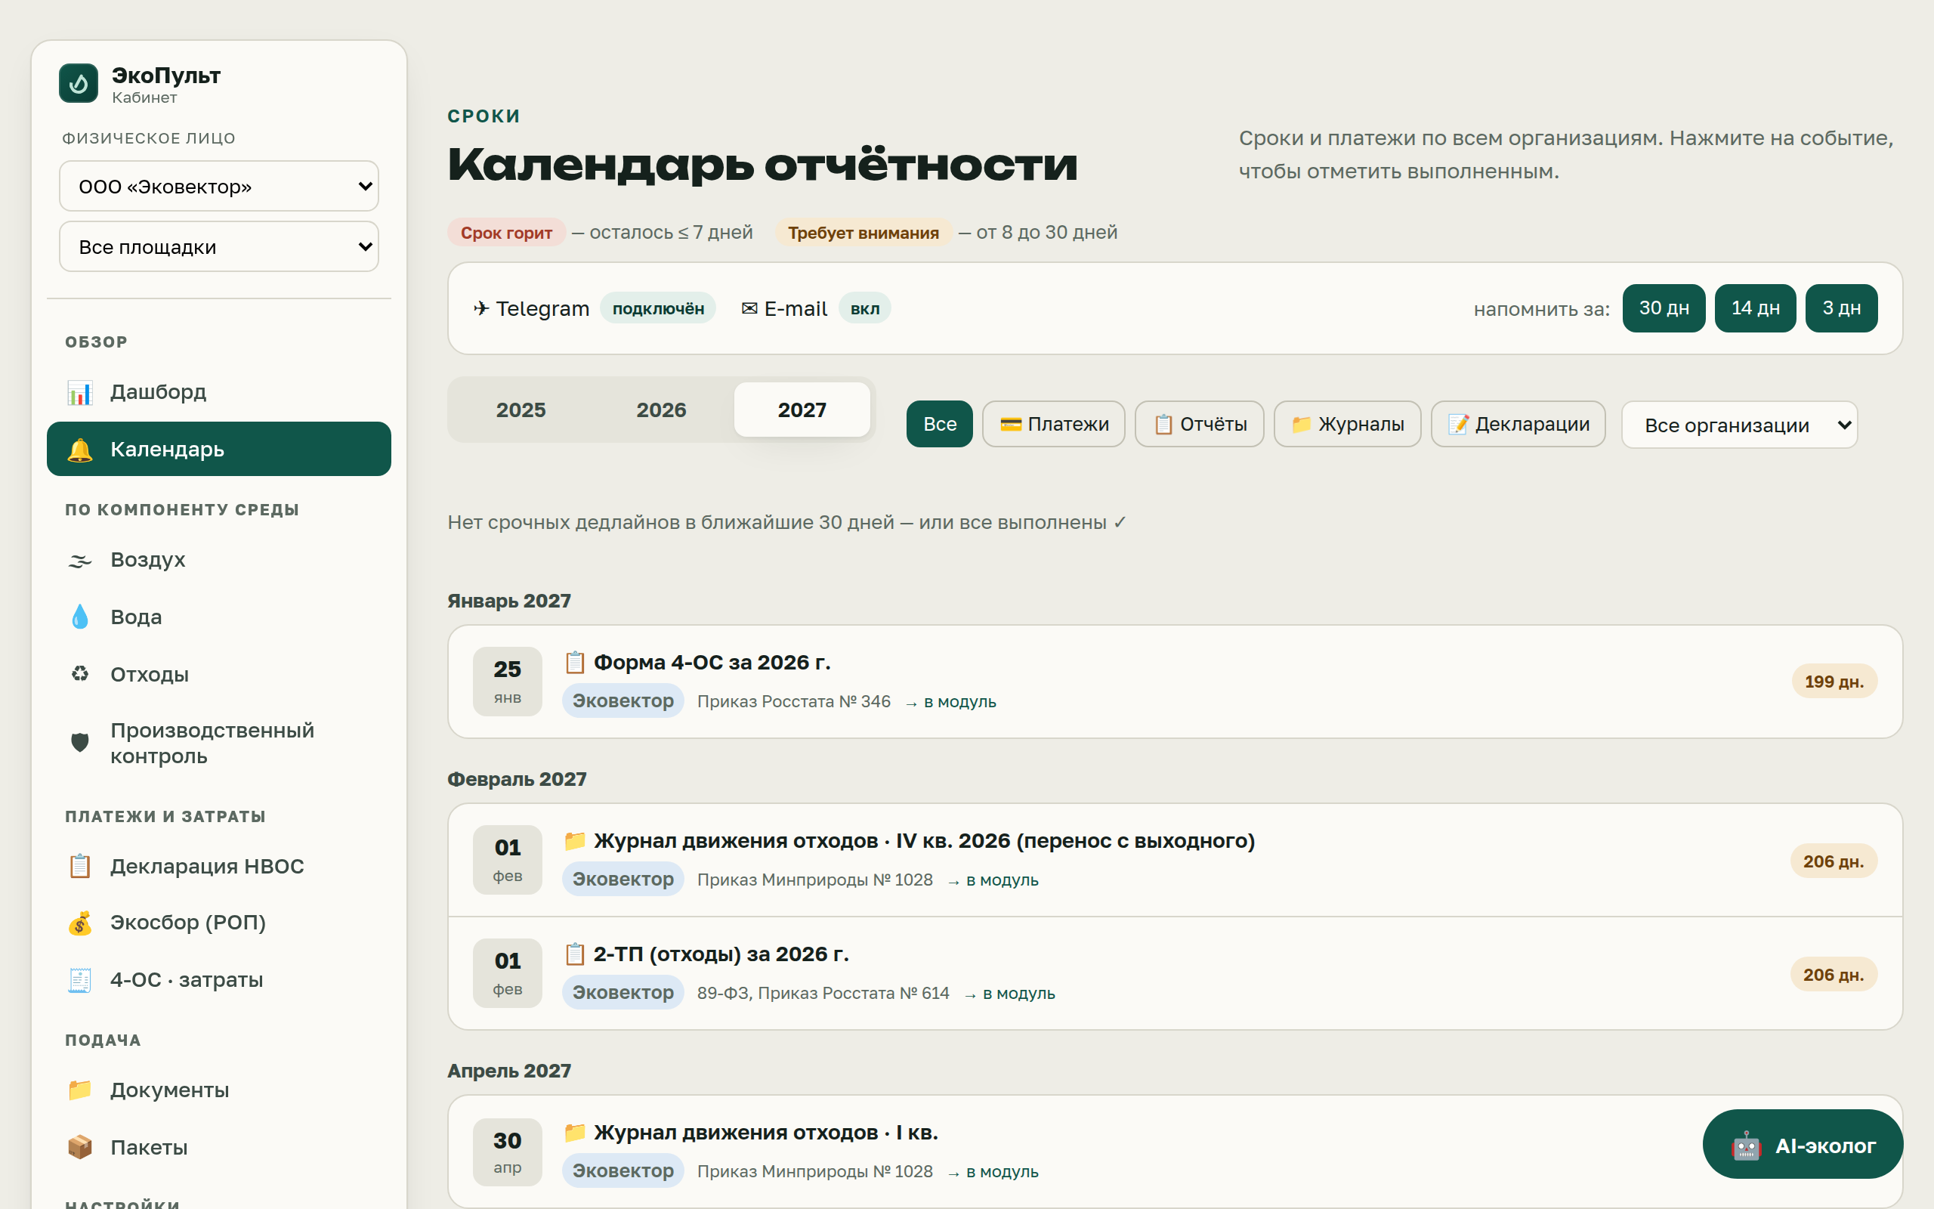Filter by Отчёты chip
This screenshot has width=1934, height=1209.
(x=1199, y=424)
